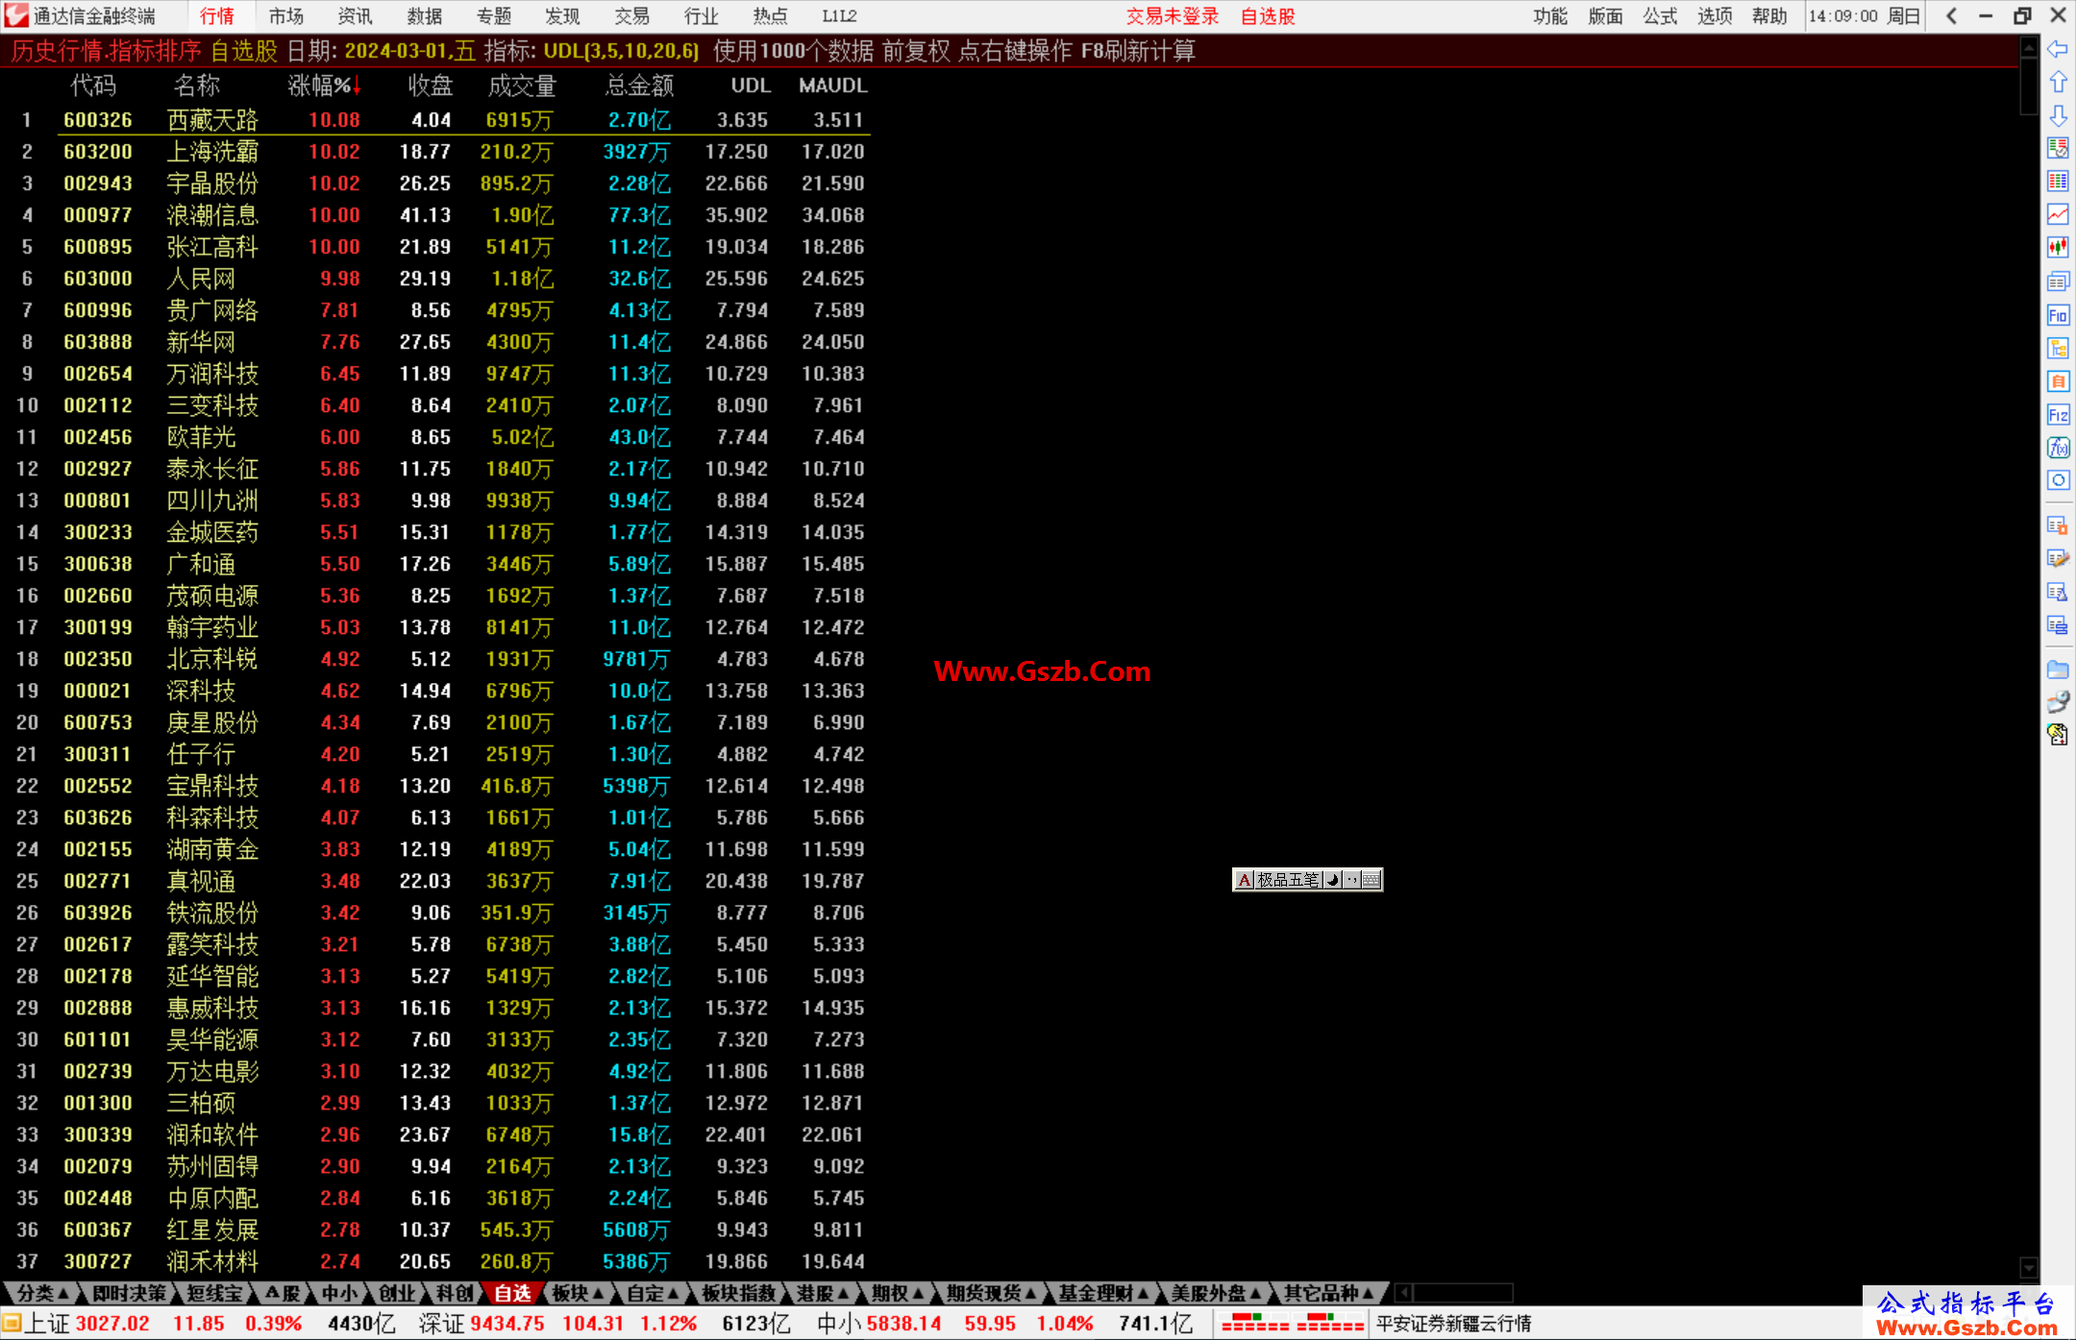Click the 上证 index square icon in status bar
2076x1340 pixels.
click(x=12, y=1324)
